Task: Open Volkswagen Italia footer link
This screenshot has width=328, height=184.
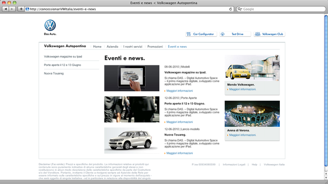Action: coord(274,165)
